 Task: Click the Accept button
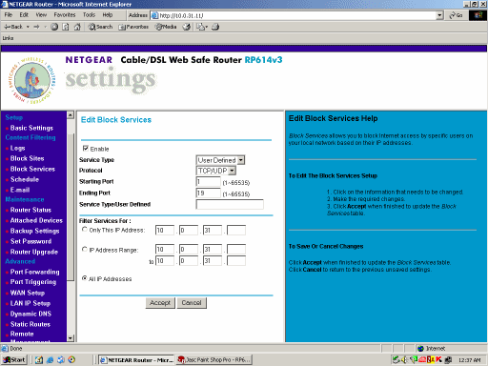(160, 303)
